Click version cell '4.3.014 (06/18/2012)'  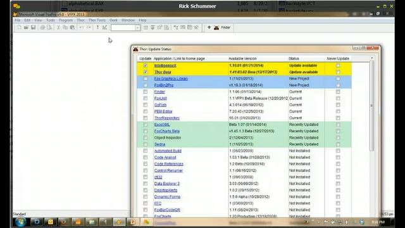(x=246, y=105)
